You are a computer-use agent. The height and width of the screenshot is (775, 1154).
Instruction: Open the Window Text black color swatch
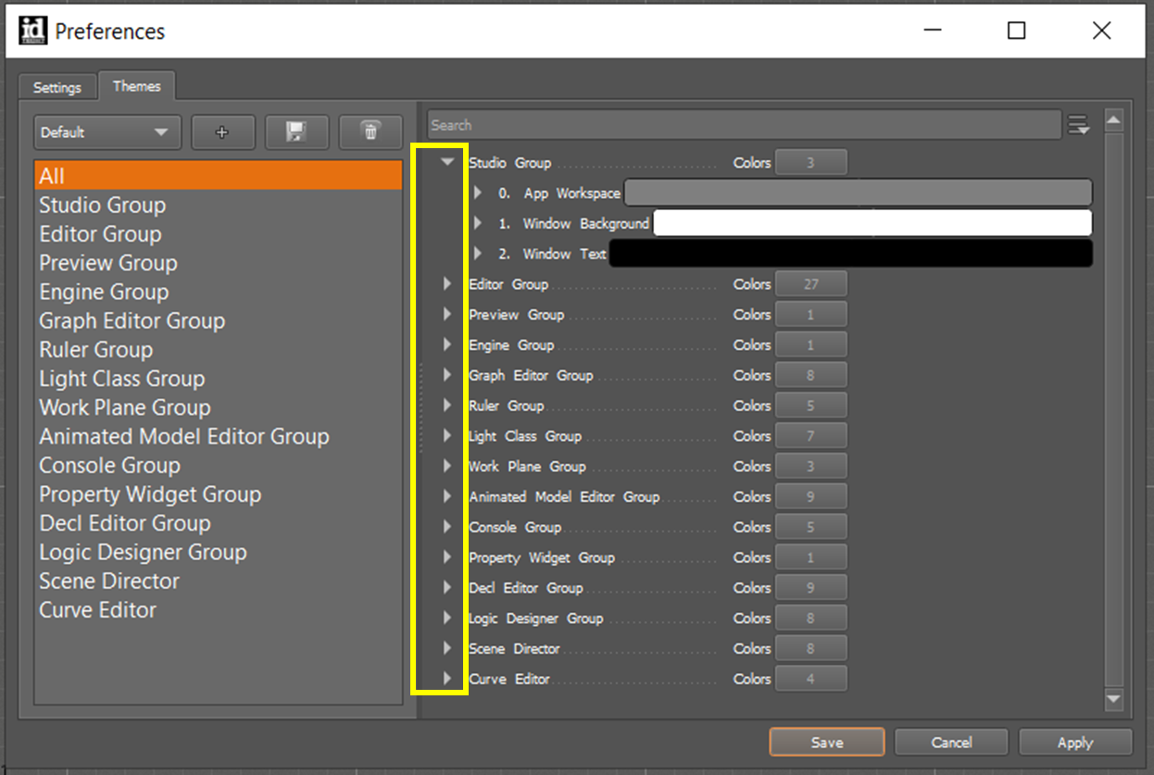point(850,254)
